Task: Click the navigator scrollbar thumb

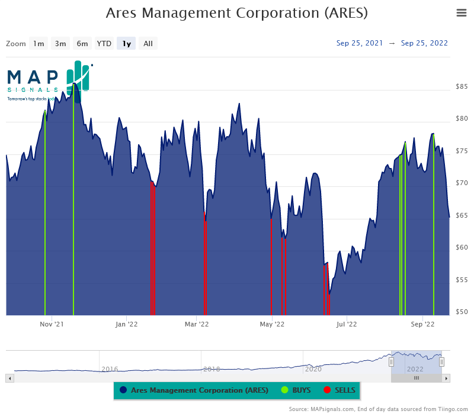Action: (417, 378)
